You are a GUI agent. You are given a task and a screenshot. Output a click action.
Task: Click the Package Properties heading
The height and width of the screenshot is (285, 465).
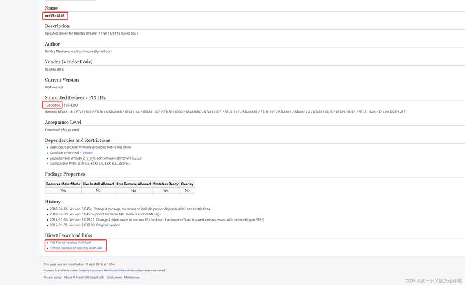(65, 174)
